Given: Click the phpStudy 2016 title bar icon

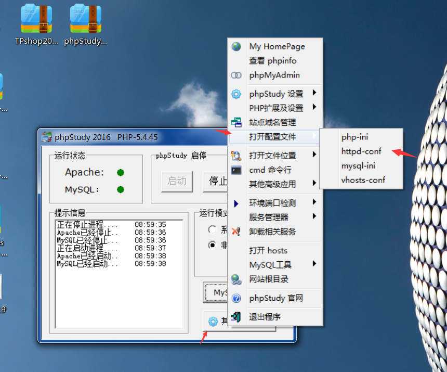Looking at the screenshot, I should coord(46,137).
